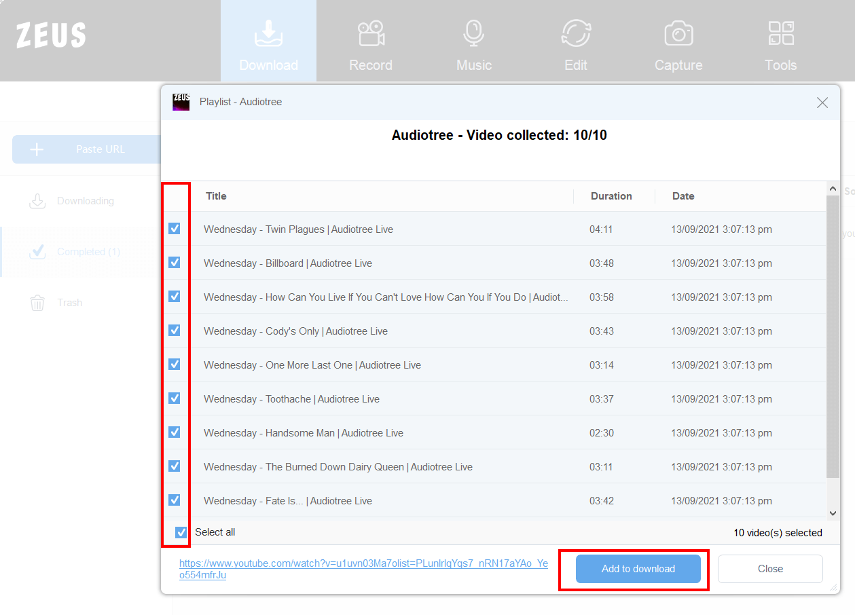Viewport: 855px width, 615px height.
Task: Uncheck Handsome Man video checkbox
Action: tap(175, 432)
